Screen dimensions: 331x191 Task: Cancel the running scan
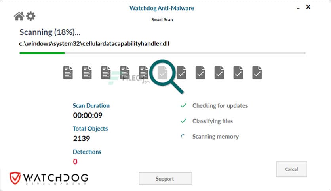click(291, 169)
